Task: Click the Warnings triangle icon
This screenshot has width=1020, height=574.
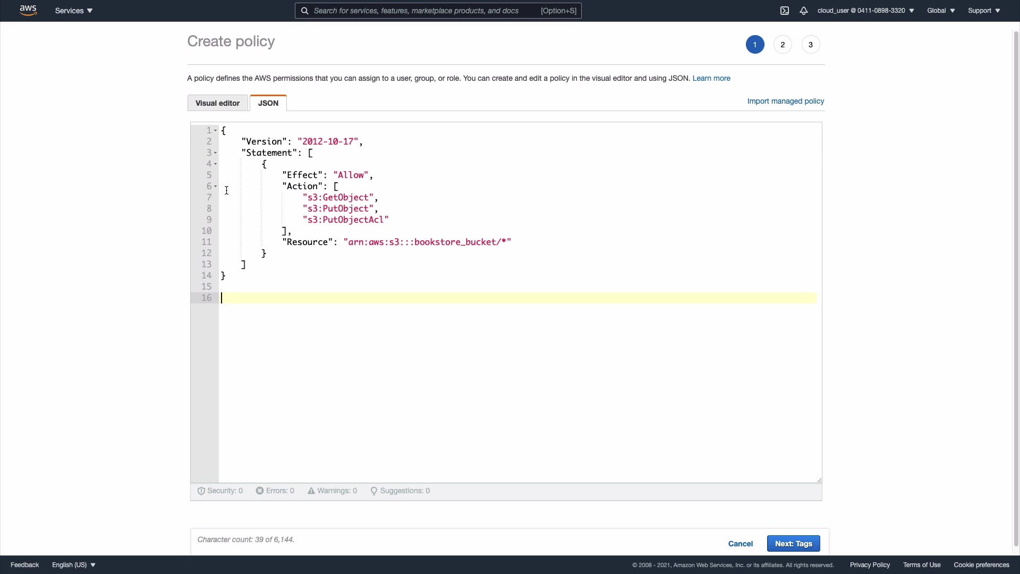Action: pos(311,491)
